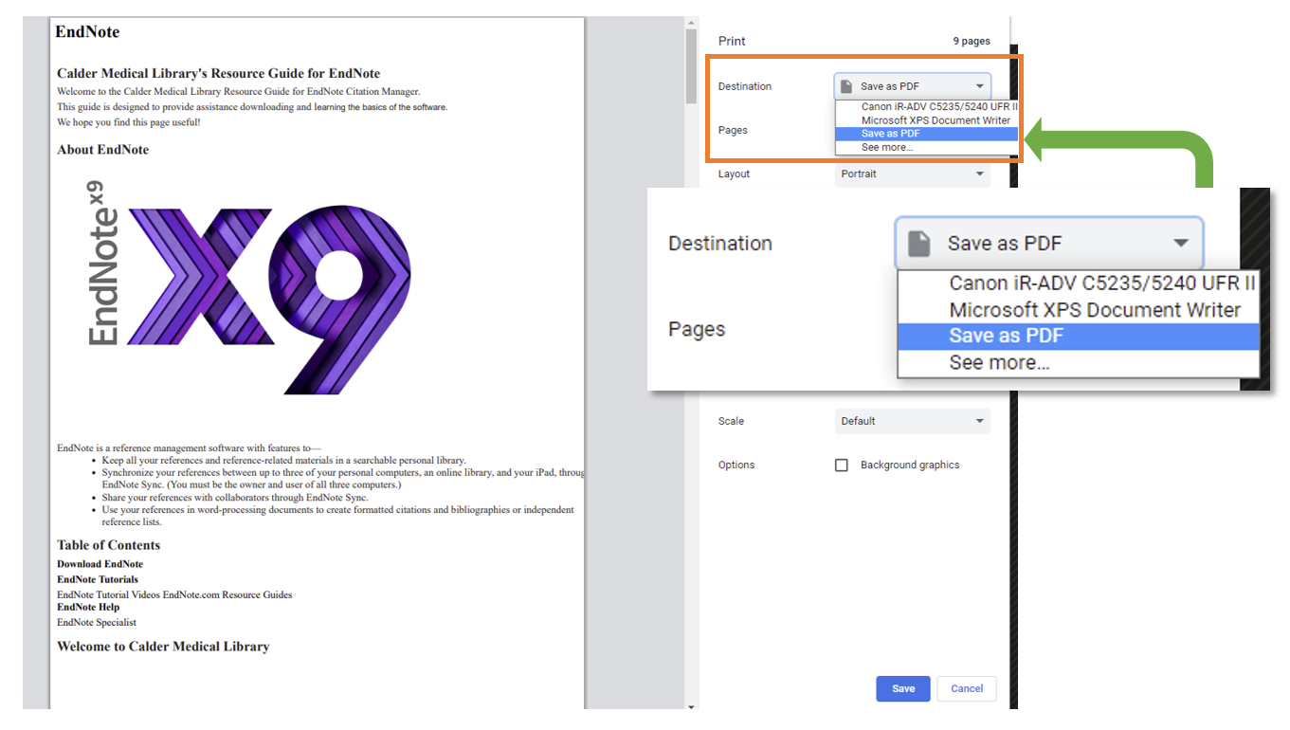Choose Canon iR-ADV printer in the small unmagnified list
Viewport: 1290px width, 730px height.
[x=927, y=107]
